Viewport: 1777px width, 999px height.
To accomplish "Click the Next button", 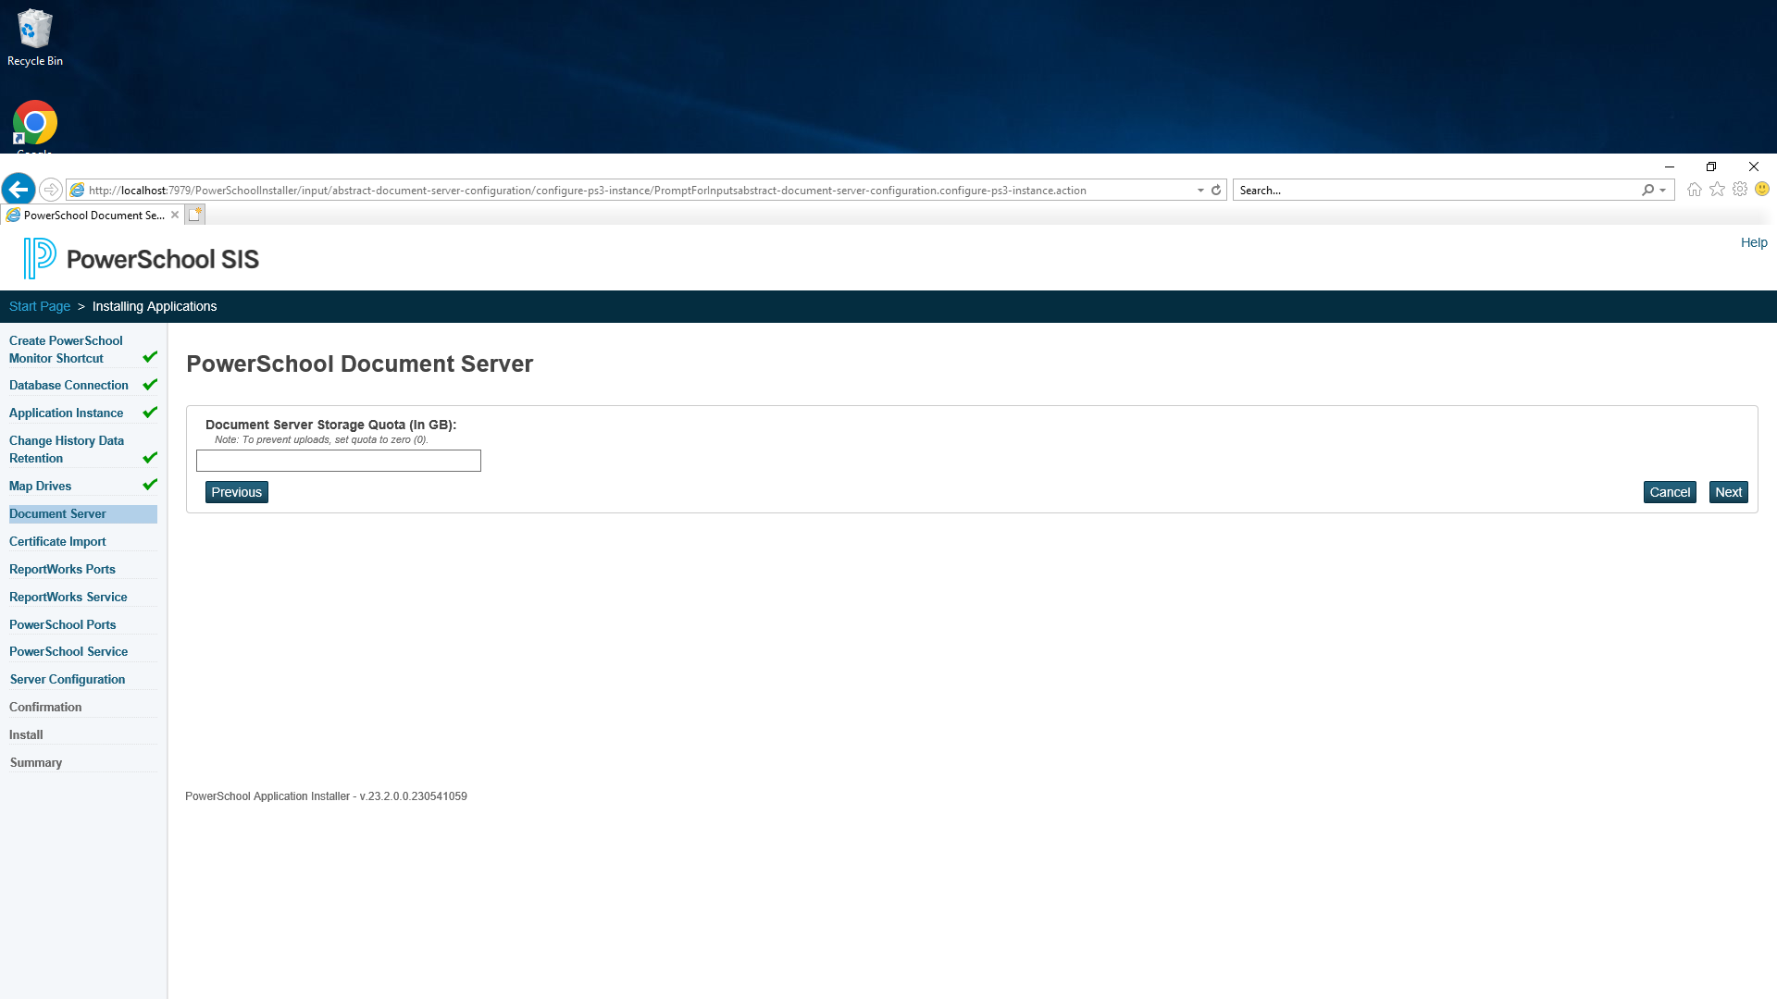I will [x=1728, y=492].
